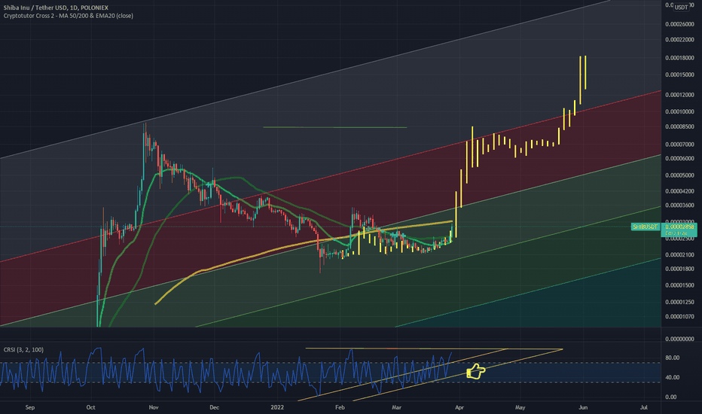The height and width of the screenshot is (414, 702).
Task: Click the 0.00001250 price axis label
Action: [679, 302]
